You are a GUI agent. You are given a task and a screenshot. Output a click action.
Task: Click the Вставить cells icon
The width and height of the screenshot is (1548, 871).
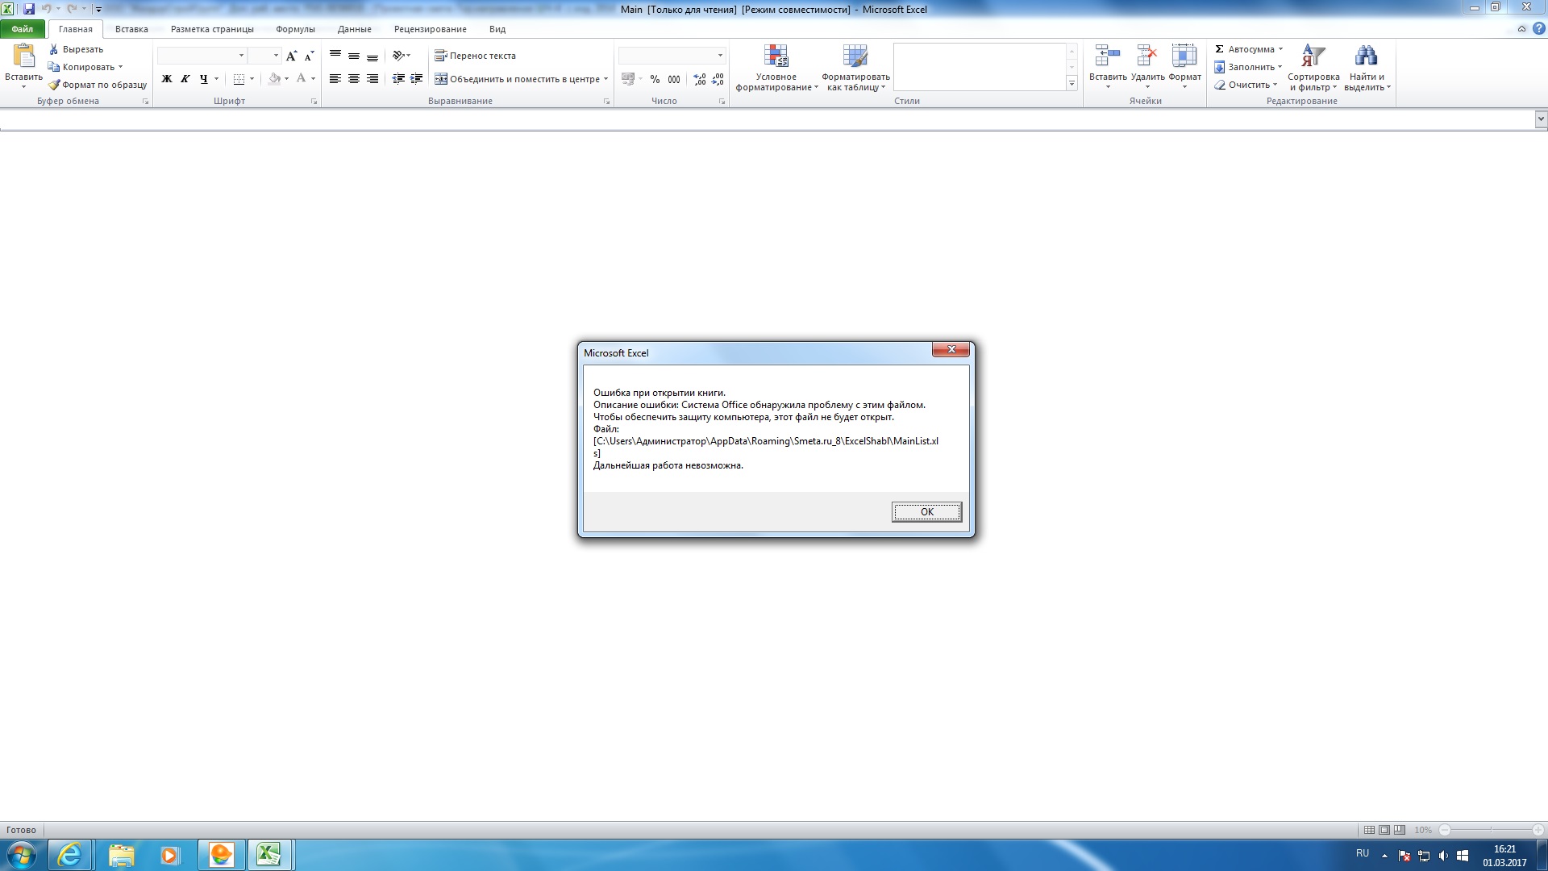click(1108, 56)
